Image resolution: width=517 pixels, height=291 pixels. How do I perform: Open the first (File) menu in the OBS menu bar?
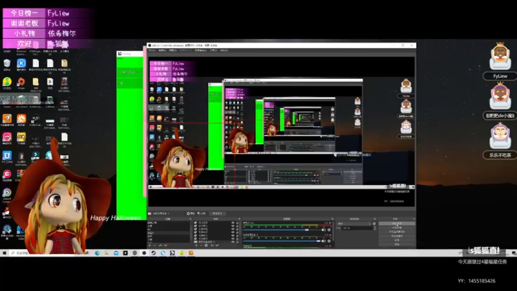[x=152, y=50]
